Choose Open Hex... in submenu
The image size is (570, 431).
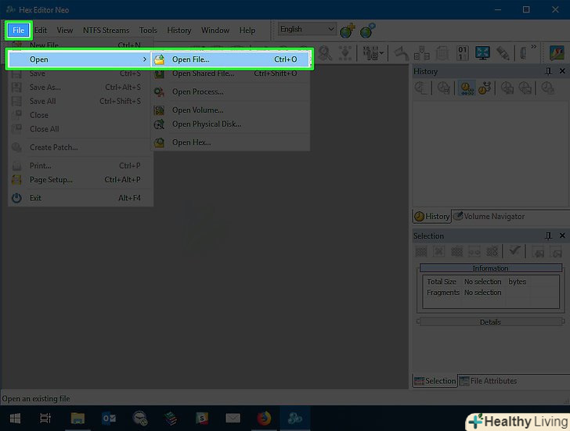[x=231, y=142]
